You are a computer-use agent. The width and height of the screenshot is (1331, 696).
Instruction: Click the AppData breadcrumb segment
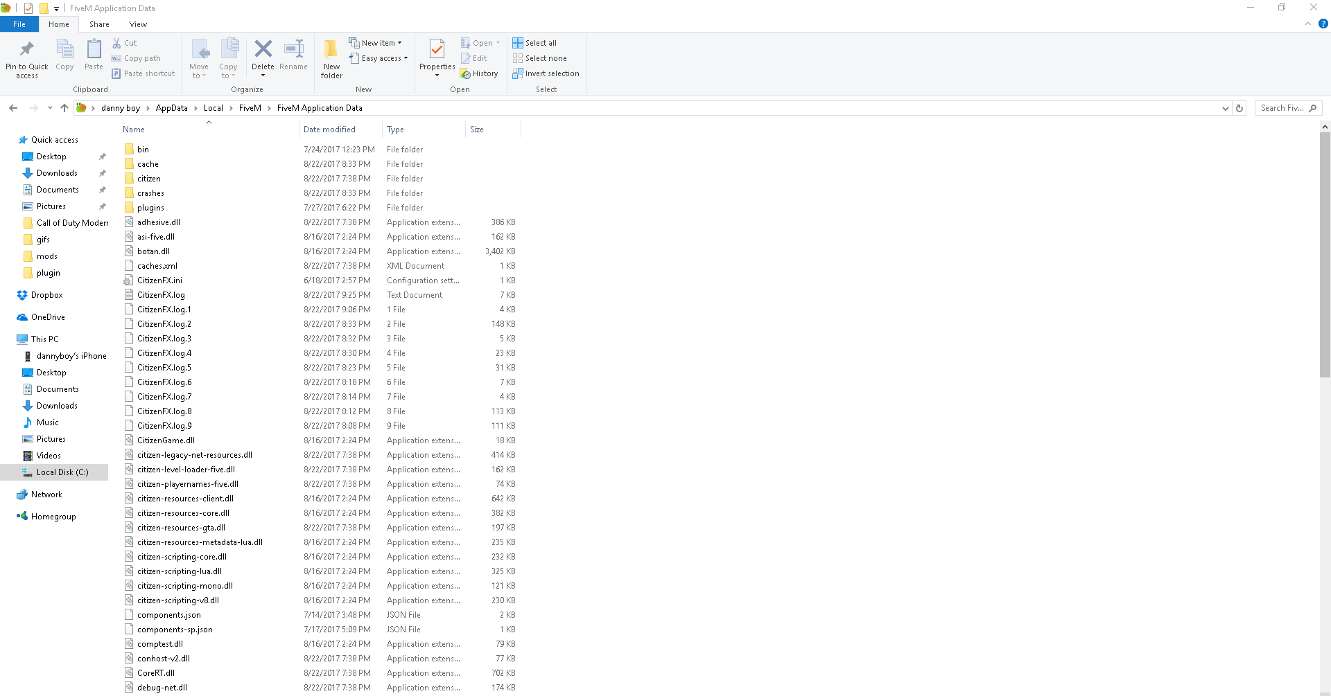tap(171, 108)
